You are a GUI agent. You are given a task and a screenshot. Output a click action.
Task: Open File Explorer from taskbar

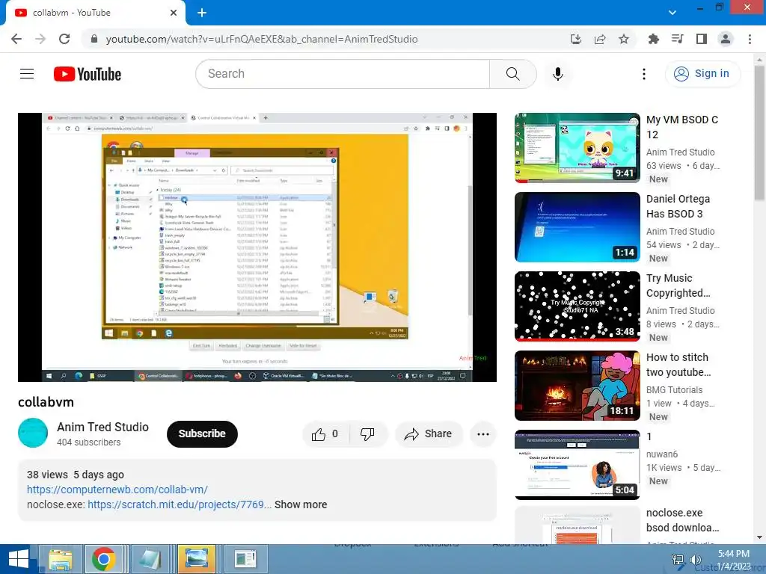61,559
